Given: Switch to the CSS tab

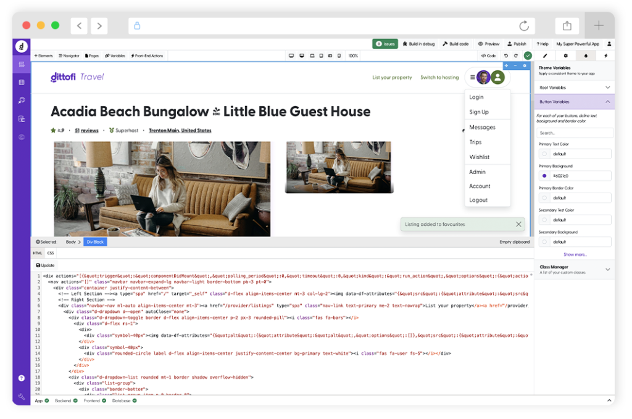Looking at the screenshot, I should point(51,253).
